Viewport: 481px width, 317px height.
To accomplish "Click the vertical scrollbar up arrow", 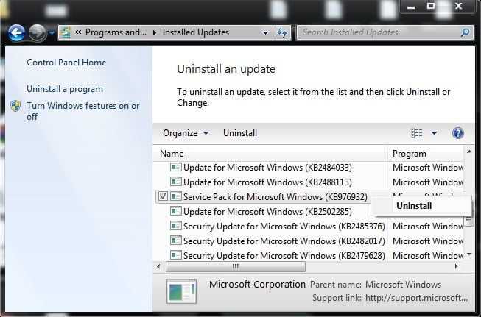I will tap(469, 152).
